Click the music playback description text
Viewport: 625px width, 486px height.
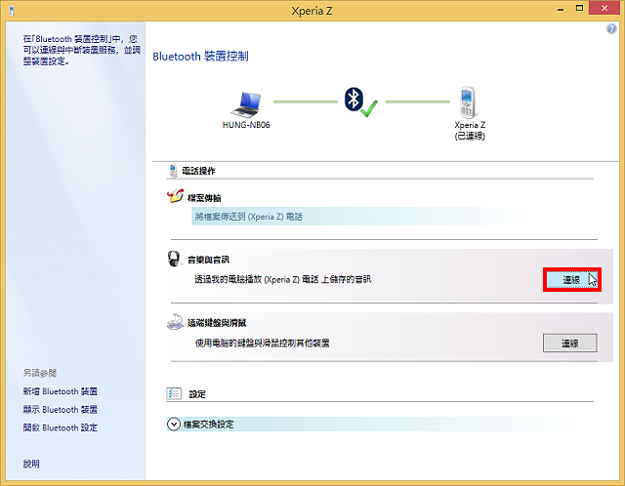[282, 280]
